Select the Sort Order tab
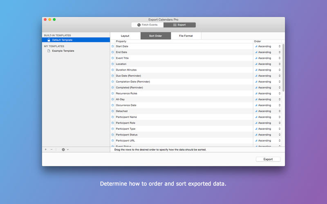The height and width of the screenshot is (204, 327). tap(156, 36)
